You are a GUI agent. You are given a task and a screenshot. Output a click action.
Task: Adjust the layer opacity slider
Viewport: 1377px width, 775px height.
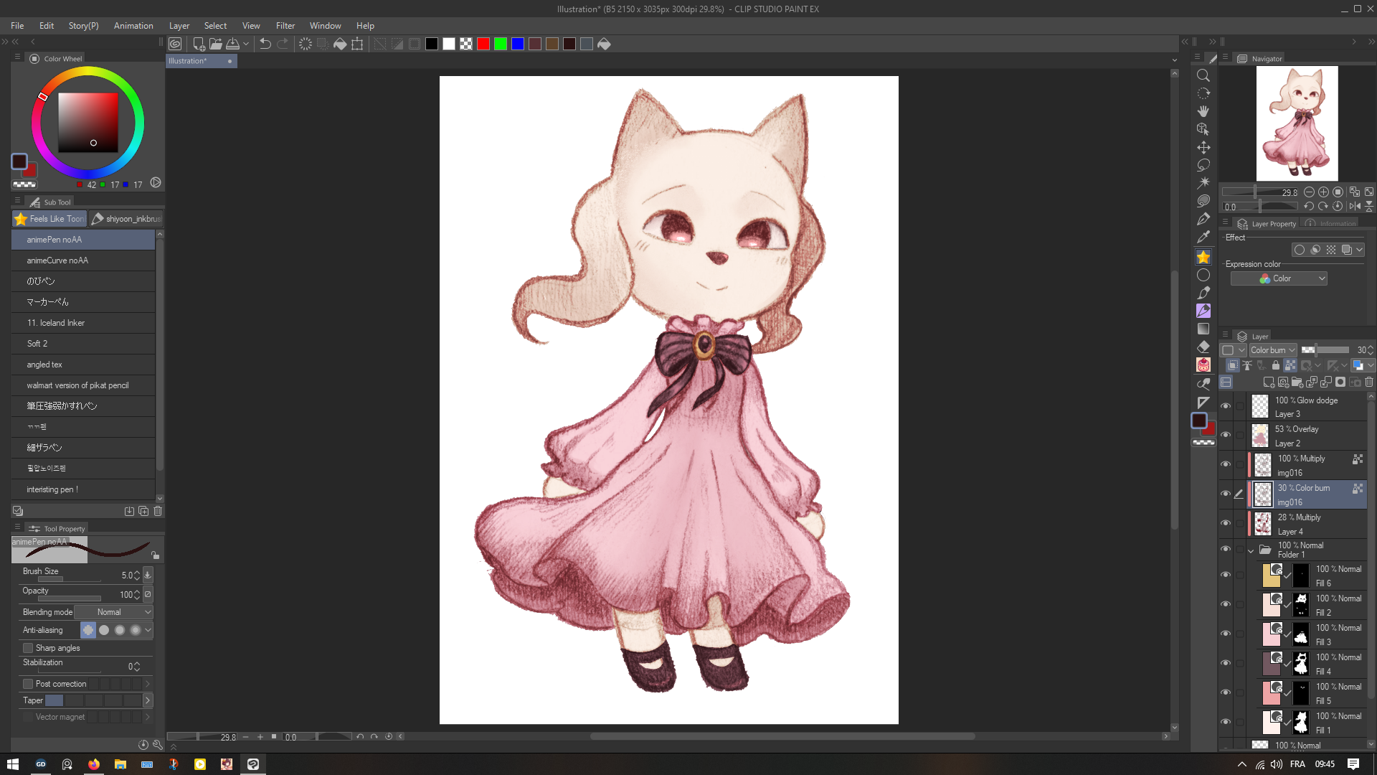(1325, 350)
